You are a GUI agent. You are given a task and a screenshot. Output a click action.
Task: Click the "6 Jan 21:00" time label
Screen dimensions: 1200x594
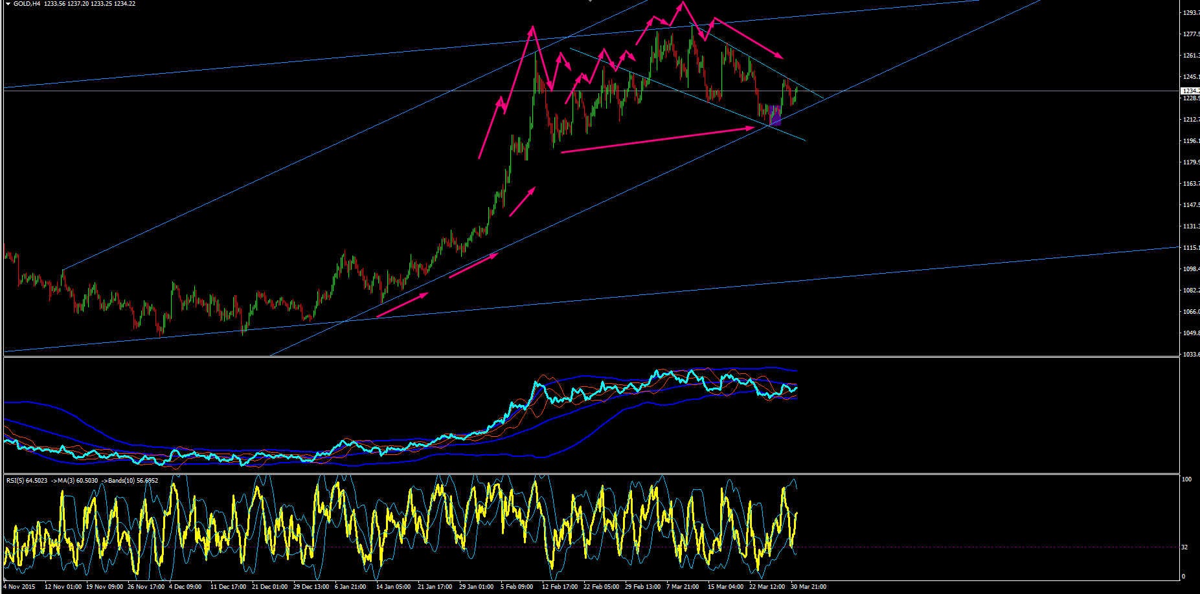click(350, 587)
